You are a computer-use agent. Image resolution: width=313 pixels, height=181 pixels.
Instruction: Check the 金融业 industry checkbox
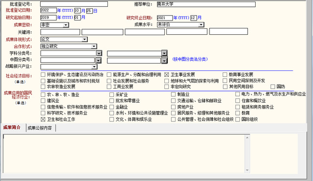(x=111, y=107)
